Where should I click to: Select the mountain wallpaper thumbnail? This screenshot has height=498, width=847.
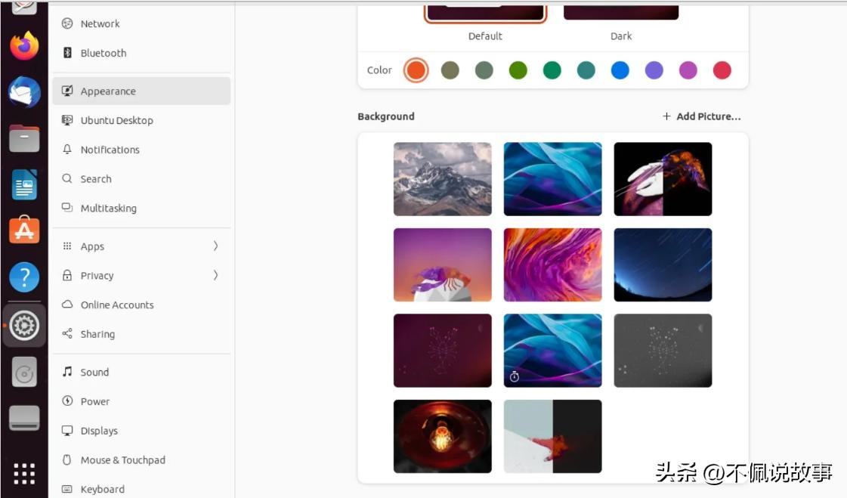coord(442,178)
